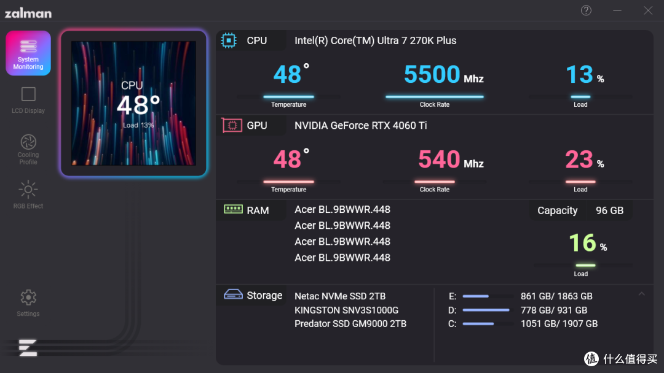
Task: Click the RGB Effect sun icon
Action: click(28, 190)
